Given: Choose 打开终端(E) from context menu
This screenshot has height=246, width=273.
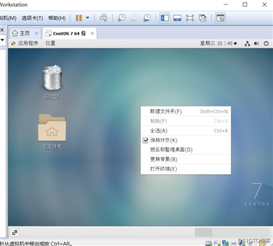Looking at the screenshot, I should 186,169.
